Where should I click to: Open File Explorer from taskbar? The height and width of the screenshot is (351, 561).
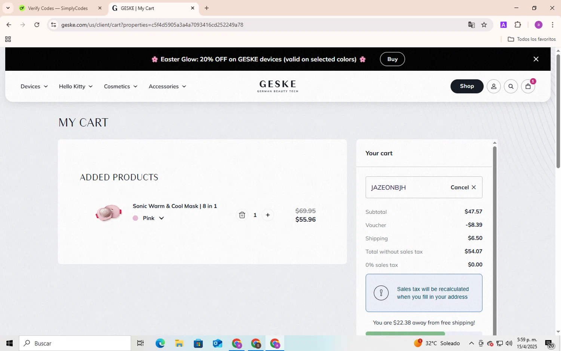pyautogui.click(x=179, y=343)
